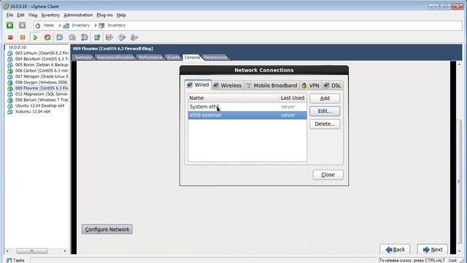Switch to the Summary tab
This screenshot has width=467, height=263.
[x=83, y=57]
